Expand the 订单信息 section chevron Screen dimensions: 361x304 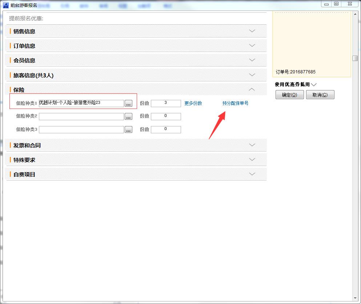pyautogui.click(x=252, y=45)
